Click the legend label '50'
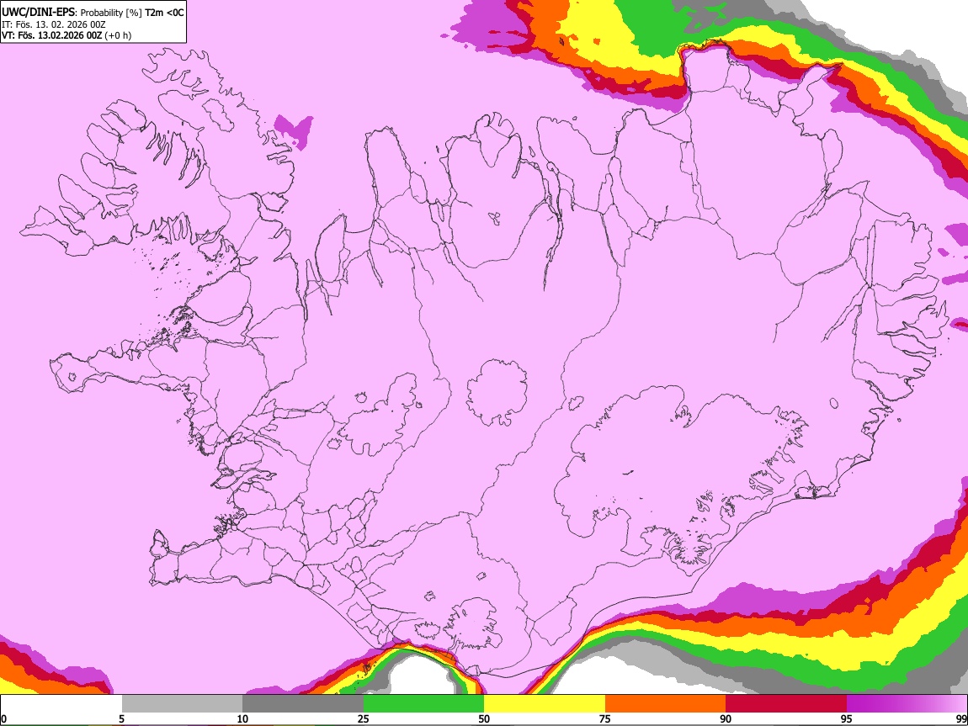 click(484, 719)
